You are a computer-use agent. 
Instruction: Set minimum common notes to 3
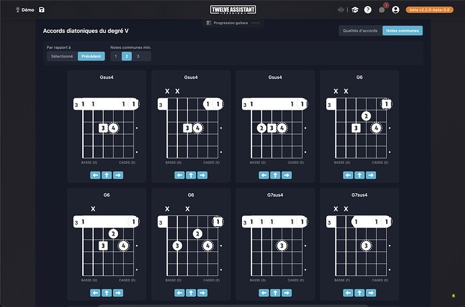pos(138,57)
